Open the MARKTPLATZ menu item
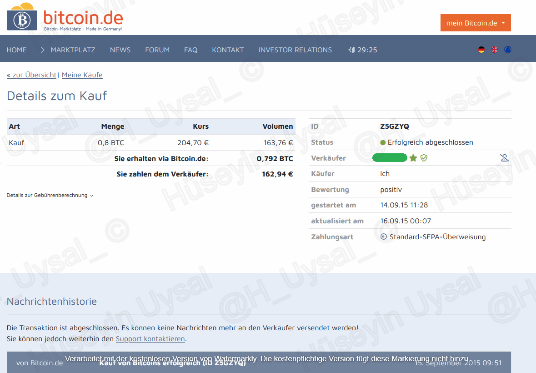The width and height of the screenshot is (536, 373). (73, 50)
